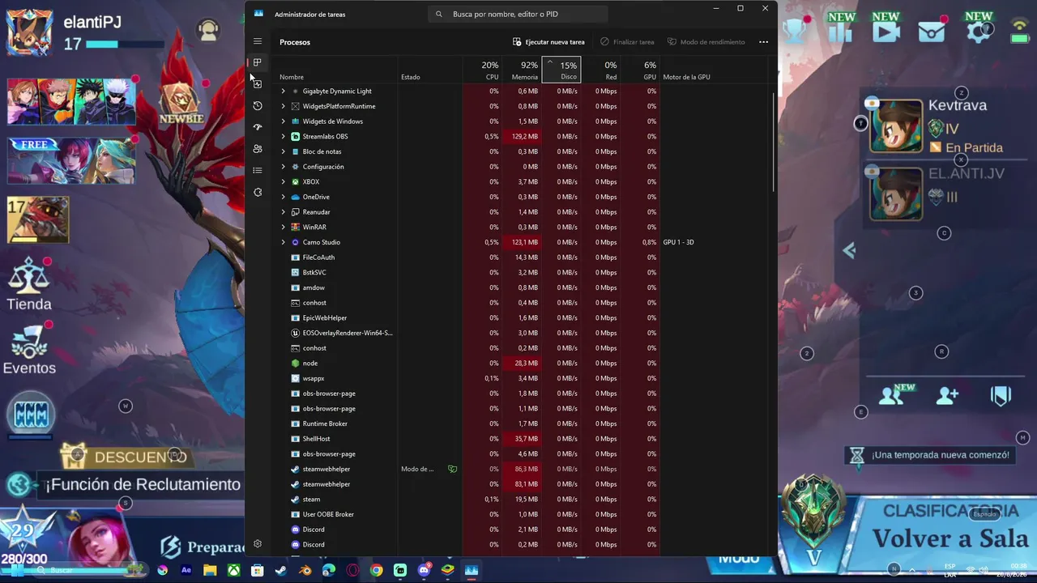The image size is (1037, 583).
Task: Open the App history page icon
Action: pos(258,105)
